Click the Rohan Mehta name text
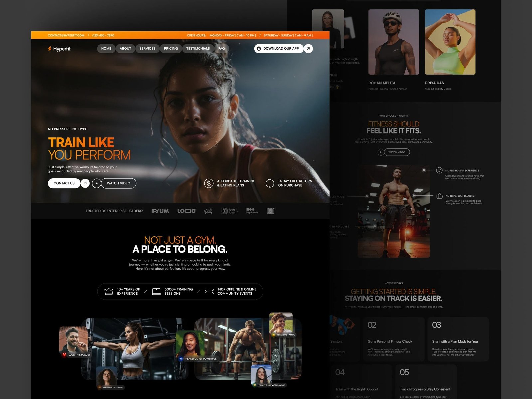 point(382,83)
